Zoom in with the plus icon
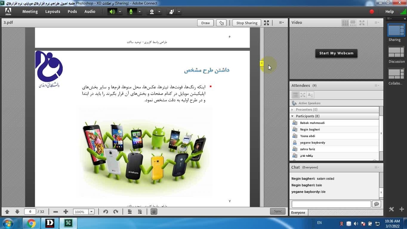Screen dimensions: 407x229 [x=66, y=212]
